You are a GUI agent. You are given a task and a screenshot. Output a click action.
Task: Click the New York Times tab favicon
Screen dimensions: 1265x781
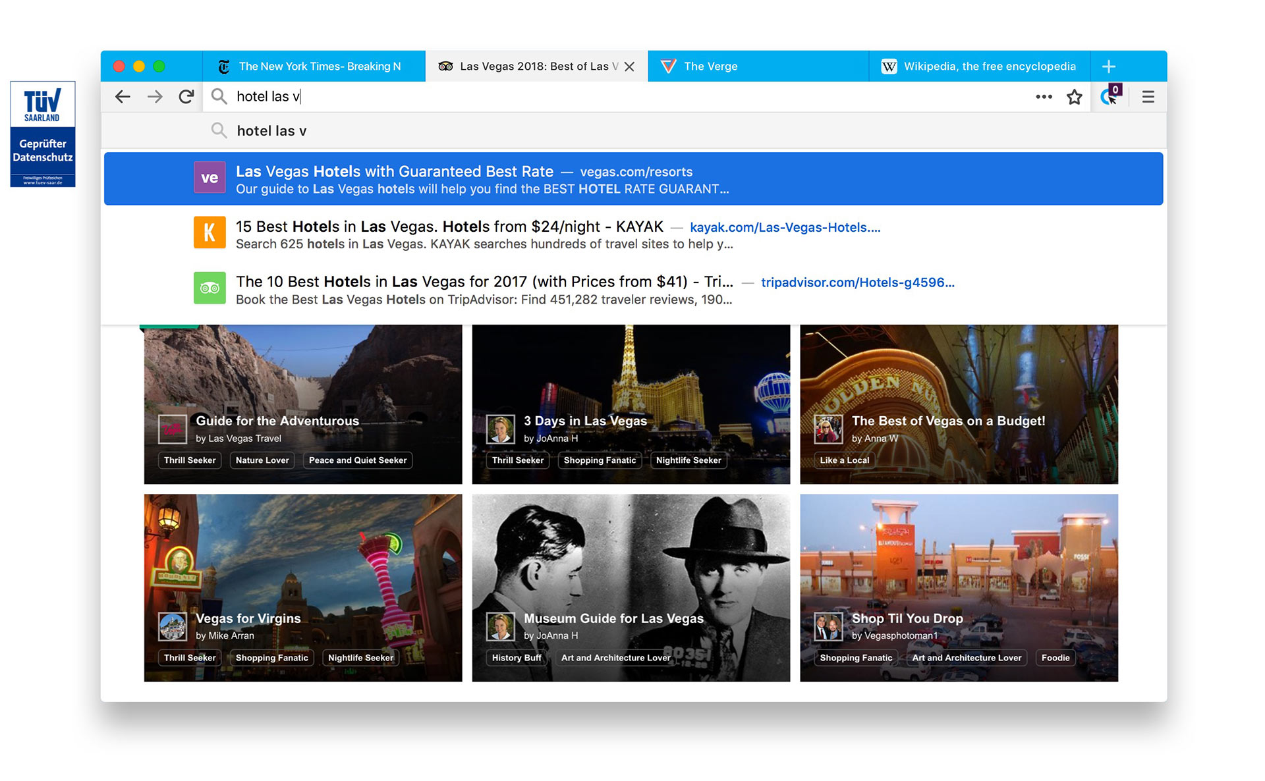[224, 67]
